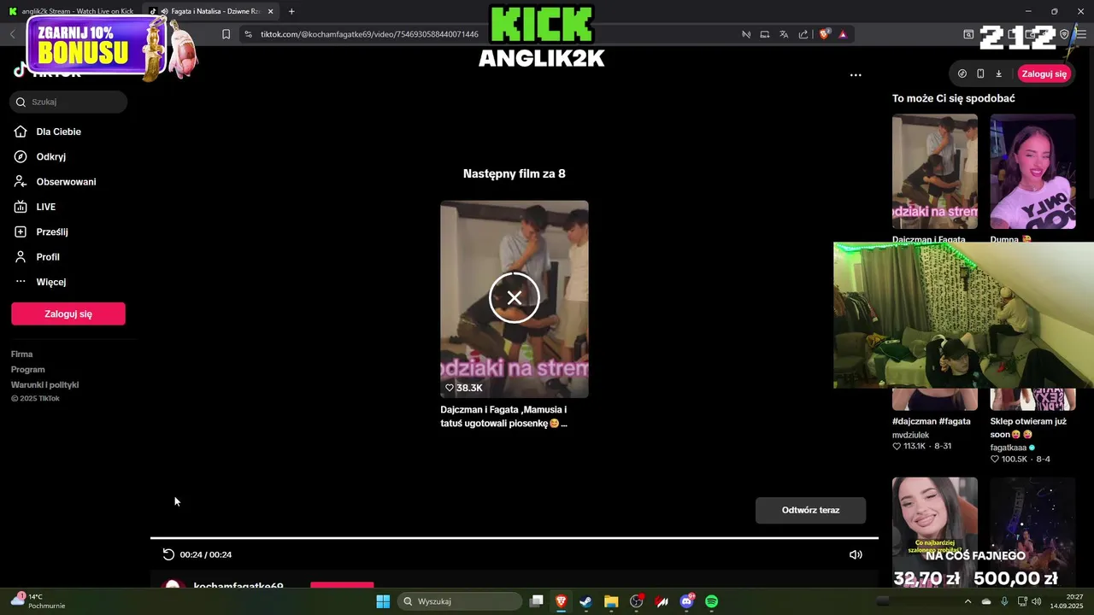
Task: Click the taskbar Wyszukaj search box
Action: (461, 601)
